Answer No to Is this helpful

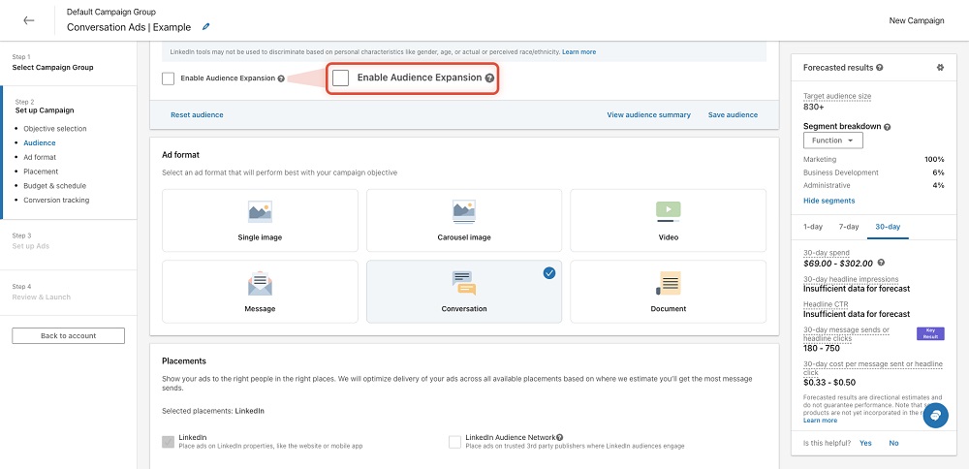click(893, 443)
